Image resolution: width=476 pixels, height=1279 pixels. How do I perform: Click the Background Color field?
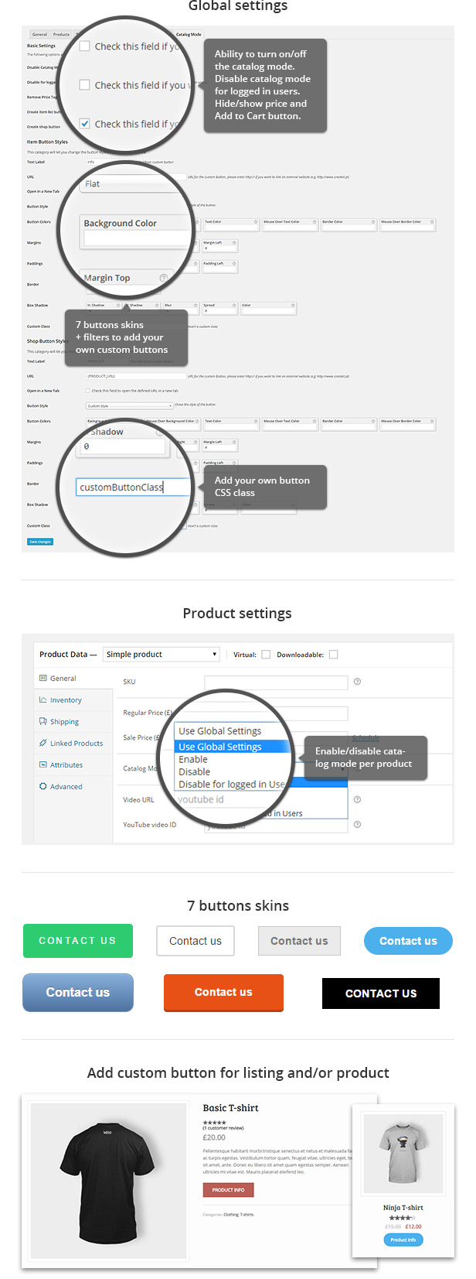pyautogui.click(x=136, y=239)
